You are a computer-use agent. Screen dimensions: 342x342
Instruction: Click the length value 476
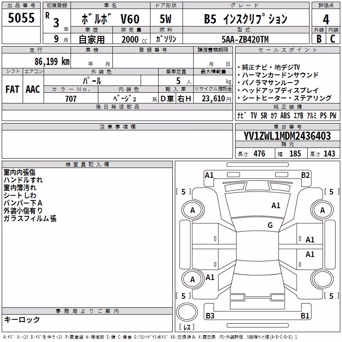click(259, 153)
